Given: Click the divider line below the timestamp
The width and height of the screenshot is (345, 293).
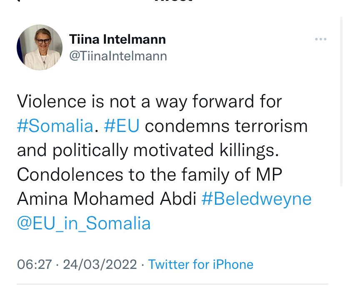Looking at the screenshot, I should click(172, 284).
